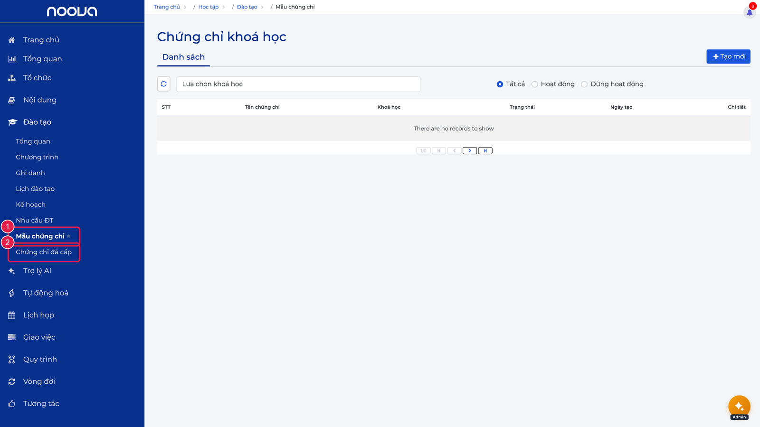
Task: Open Tổng quan under Đào tạo
Action: [x=33, y=141]
